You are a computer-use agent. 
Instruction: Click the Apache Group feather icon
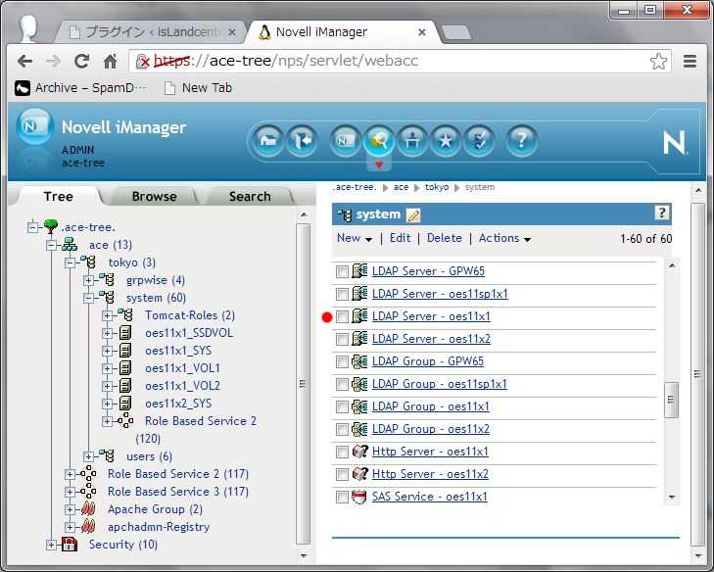click(88, 508)
